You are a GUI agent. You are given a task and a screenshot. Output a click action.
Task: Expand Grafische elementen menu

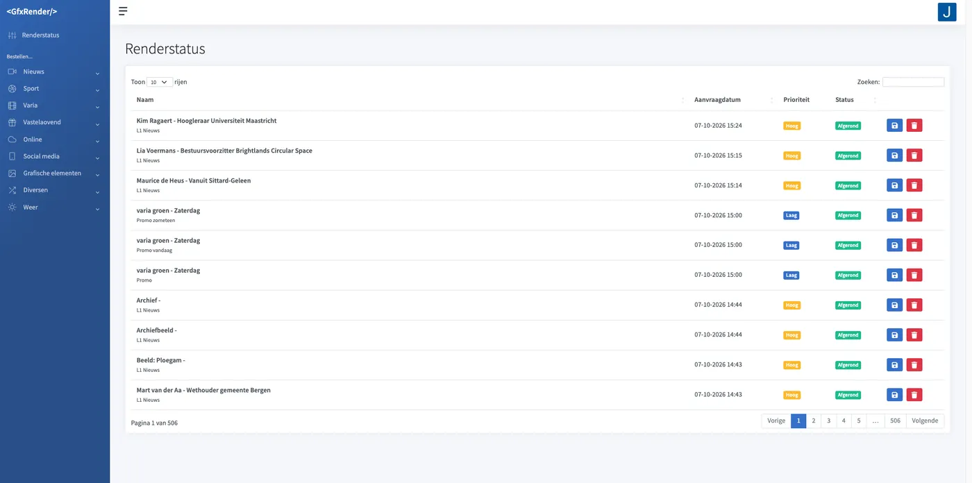(55, 173)
